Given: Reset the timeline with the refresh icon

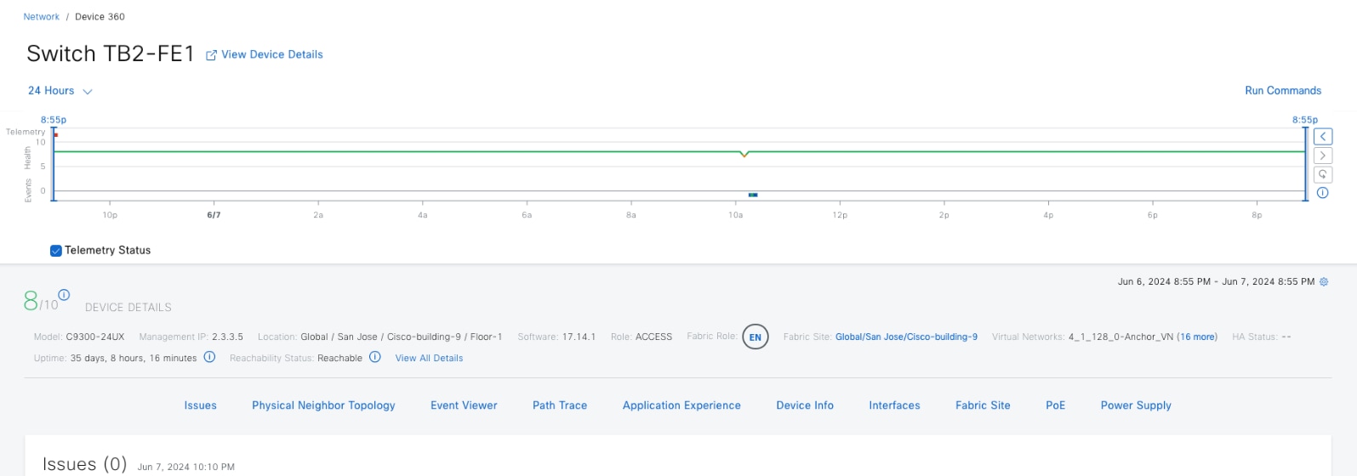Looking at the screenshot, I should click(1323, 174).
